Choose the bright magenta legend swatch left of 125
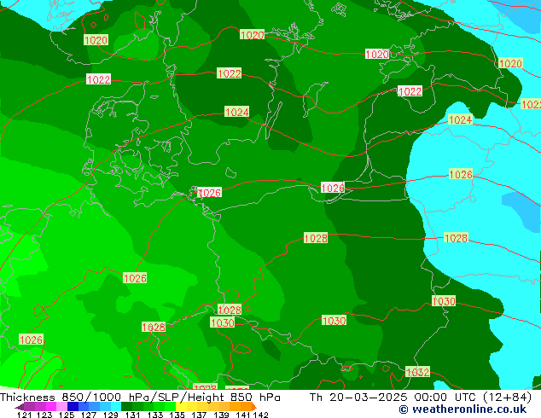Screen dimensions: 541x418 point(51,406)
